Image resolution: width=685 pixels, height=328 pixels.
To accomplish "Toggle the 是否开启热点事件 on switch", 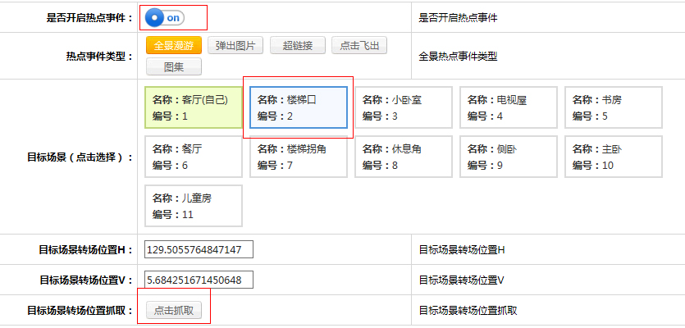I will click(x=164, y=17).
